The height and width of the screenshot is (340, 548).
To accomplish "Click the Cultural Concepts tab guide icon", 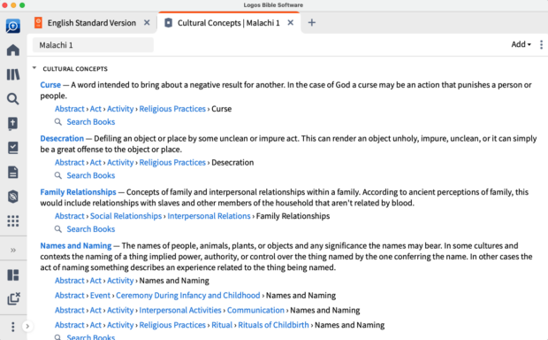I will click(168, 23).
